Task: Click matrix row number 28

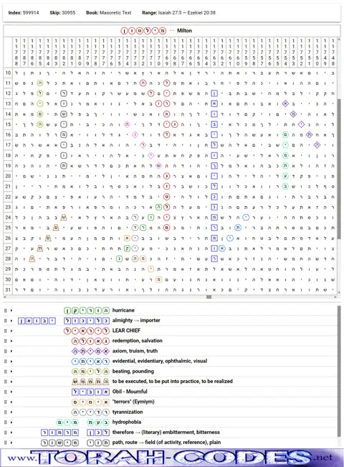Action: (8, 259)
